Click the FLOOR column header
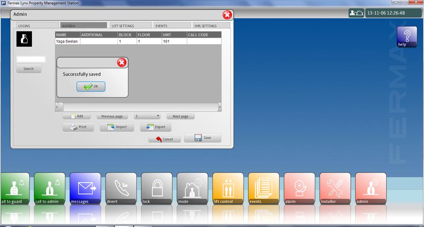Image resolution: width=424 pixels, height=227 pixels. 149,35
